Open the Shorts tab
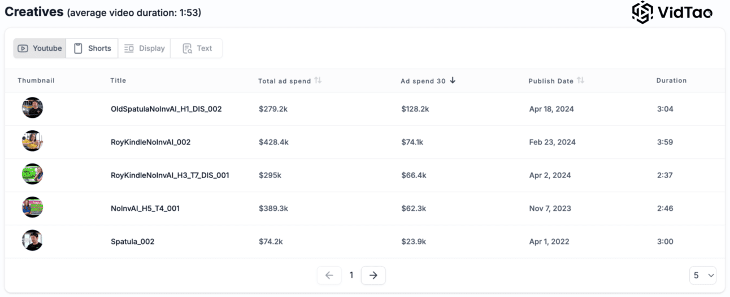The height and width of the screenshot is (297, 730). [92, 48]
